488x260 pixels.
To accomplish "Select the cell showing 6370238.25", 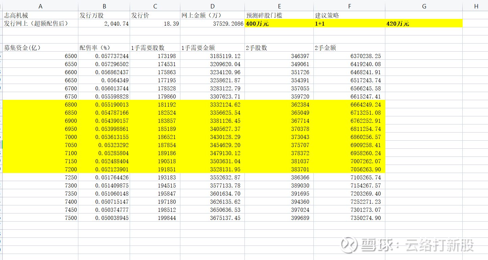I will tap(350, 56).
